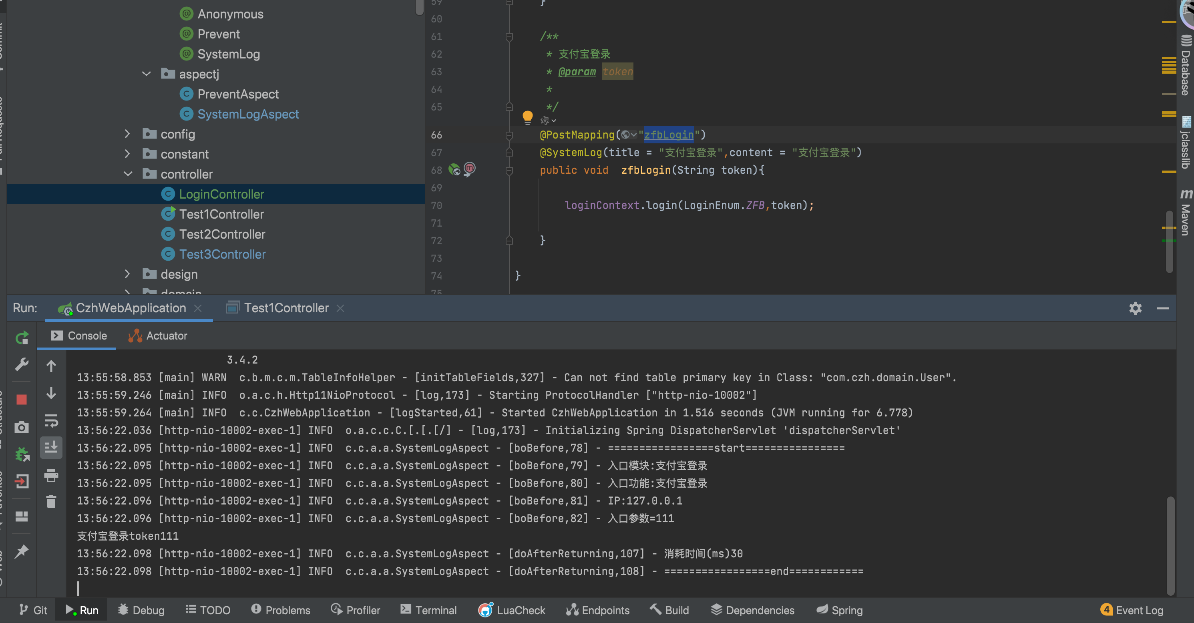
Task: Go down the console stack with the down arrow
Action: pyautogui.click(x=51, y=394)
